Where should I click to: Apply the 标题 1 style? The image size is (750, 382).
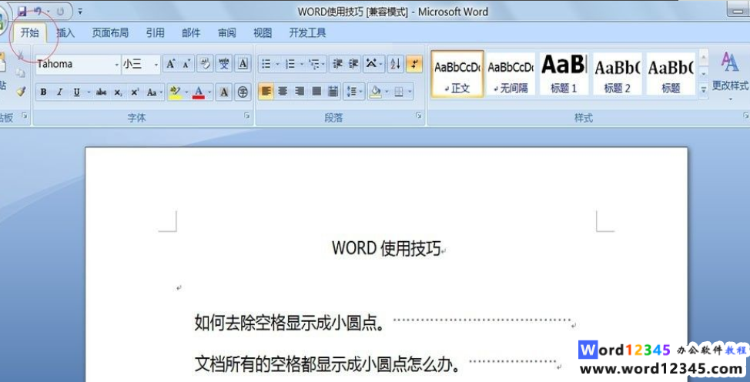(564, 74)
